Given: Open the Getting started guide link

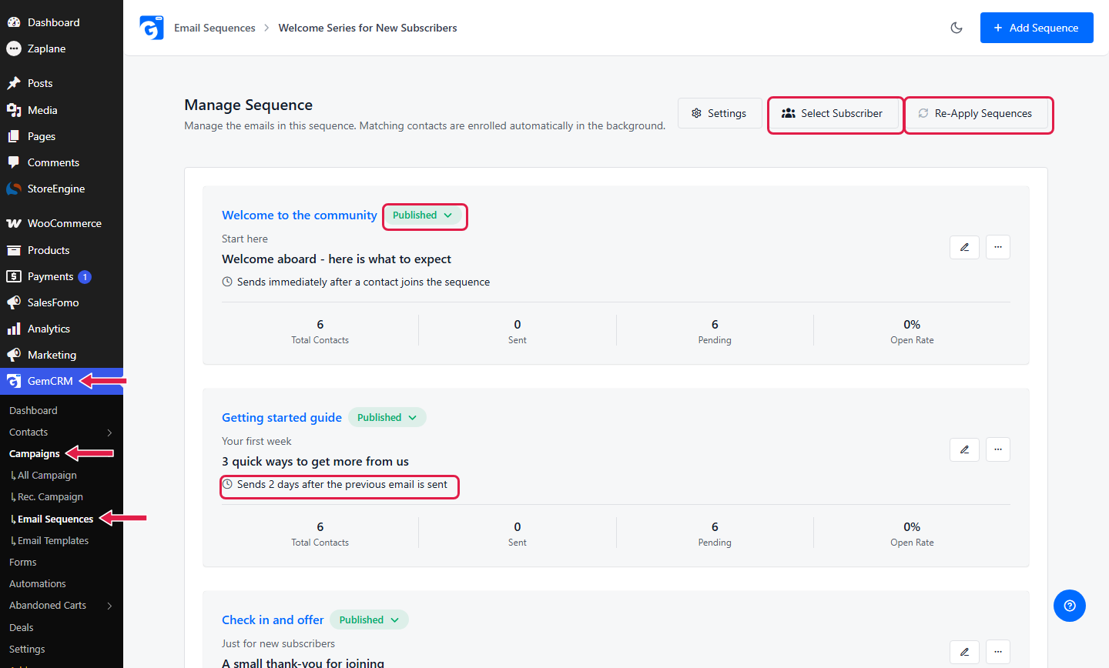Looking at the screenshot, I should tap(282, 417).
